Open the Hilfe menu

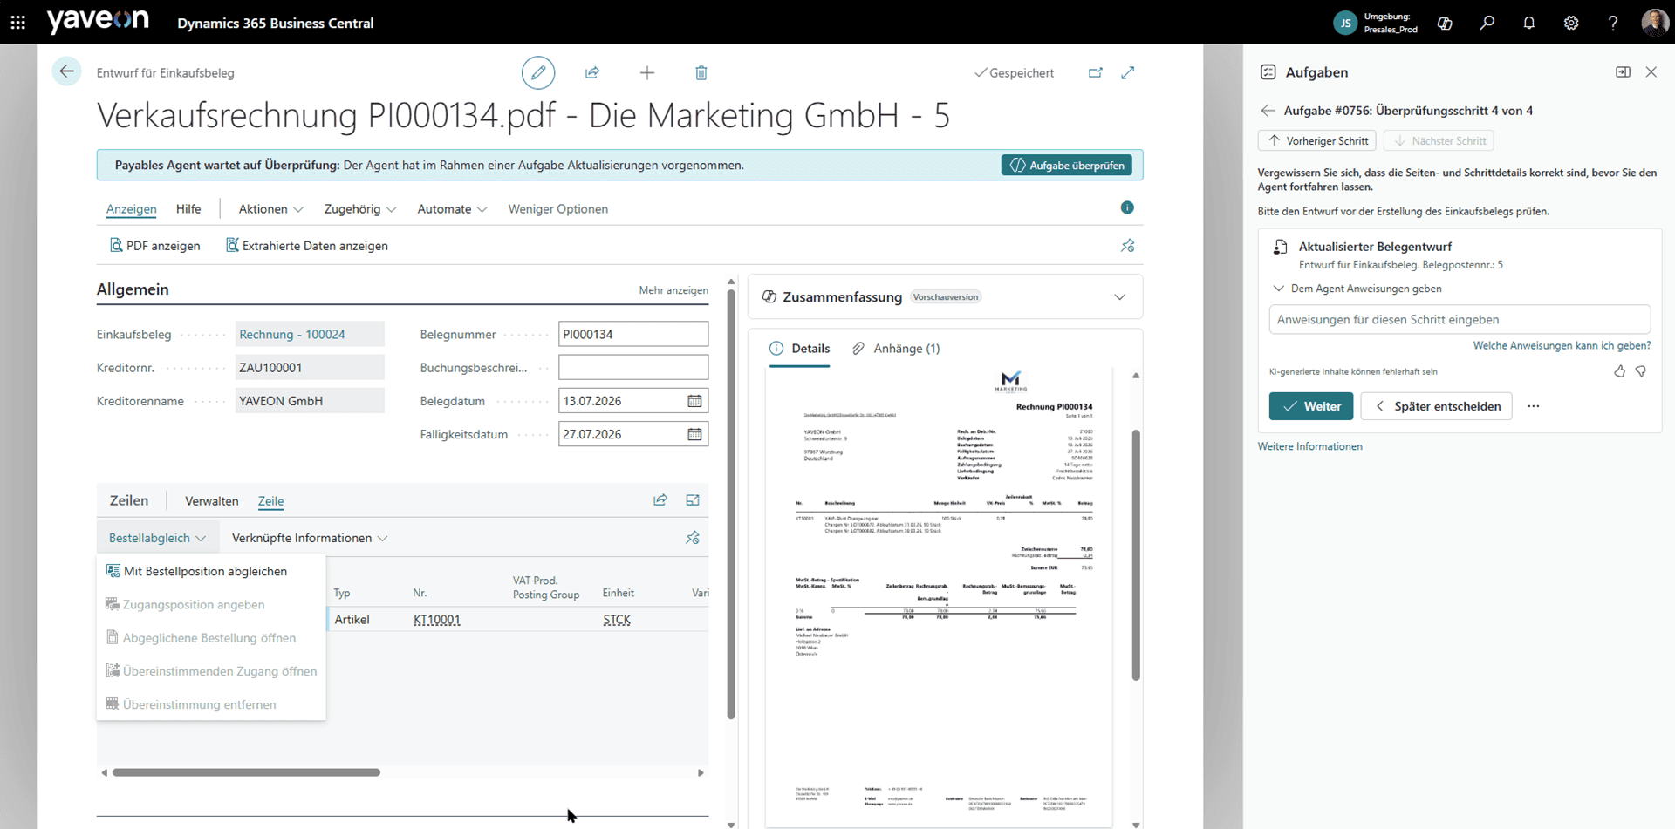tap(188, 209)
